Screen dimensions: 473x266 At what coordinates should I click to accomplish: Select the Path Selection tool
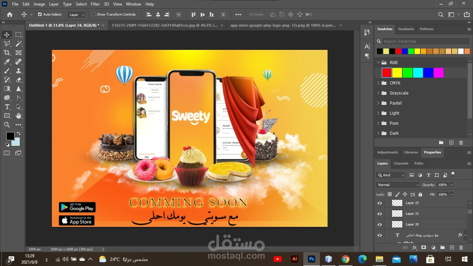[18, 107]
